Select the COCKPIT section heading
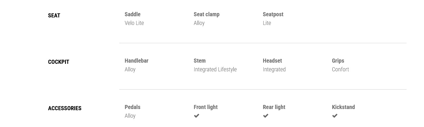Image resolution: width=424 pixels, height=127 pixels. 58,62
